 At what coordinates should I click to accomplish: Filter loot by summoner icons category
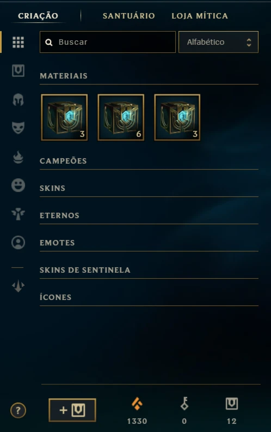point(18,242)
